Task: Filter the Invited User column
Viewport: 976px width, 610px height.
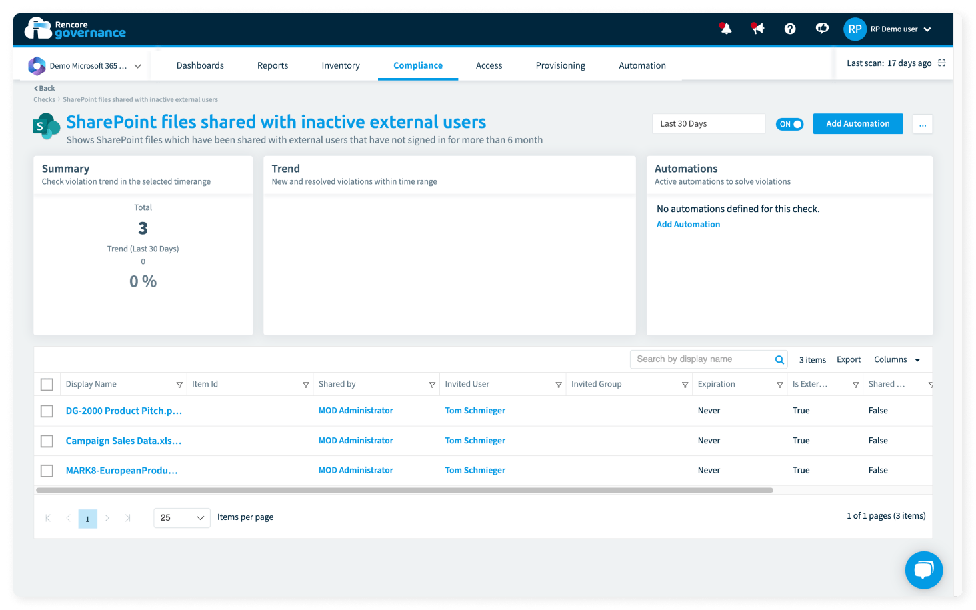Action: (x=559, y=385)
